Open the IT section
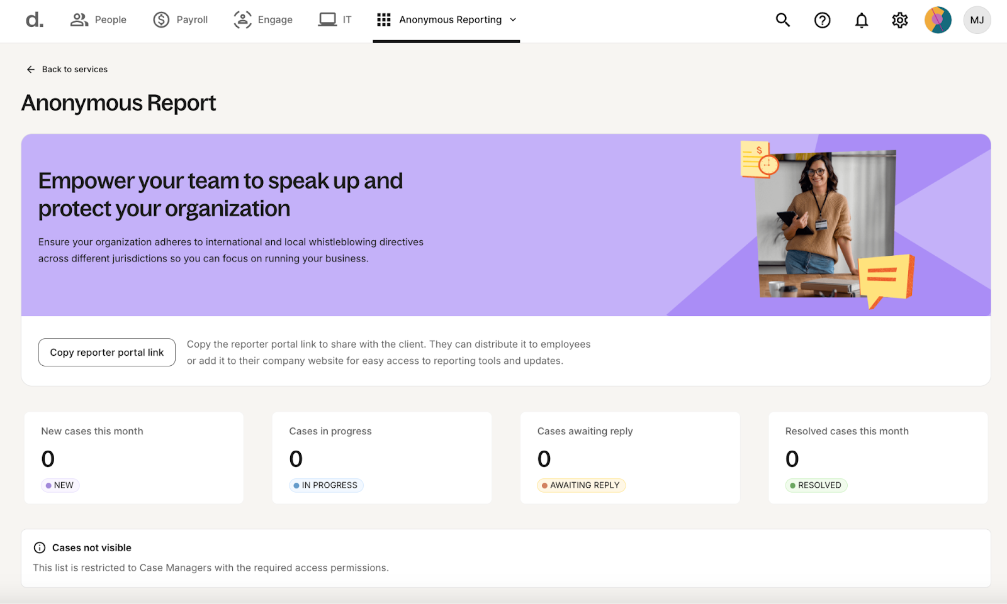The height and width of the screenshot is (604, 1007). (x=335, y=20)
